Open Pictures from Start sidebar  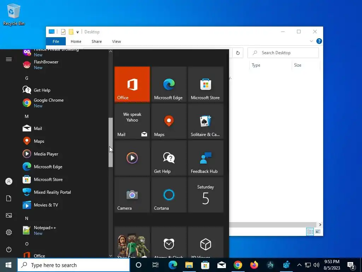point(9,215)
